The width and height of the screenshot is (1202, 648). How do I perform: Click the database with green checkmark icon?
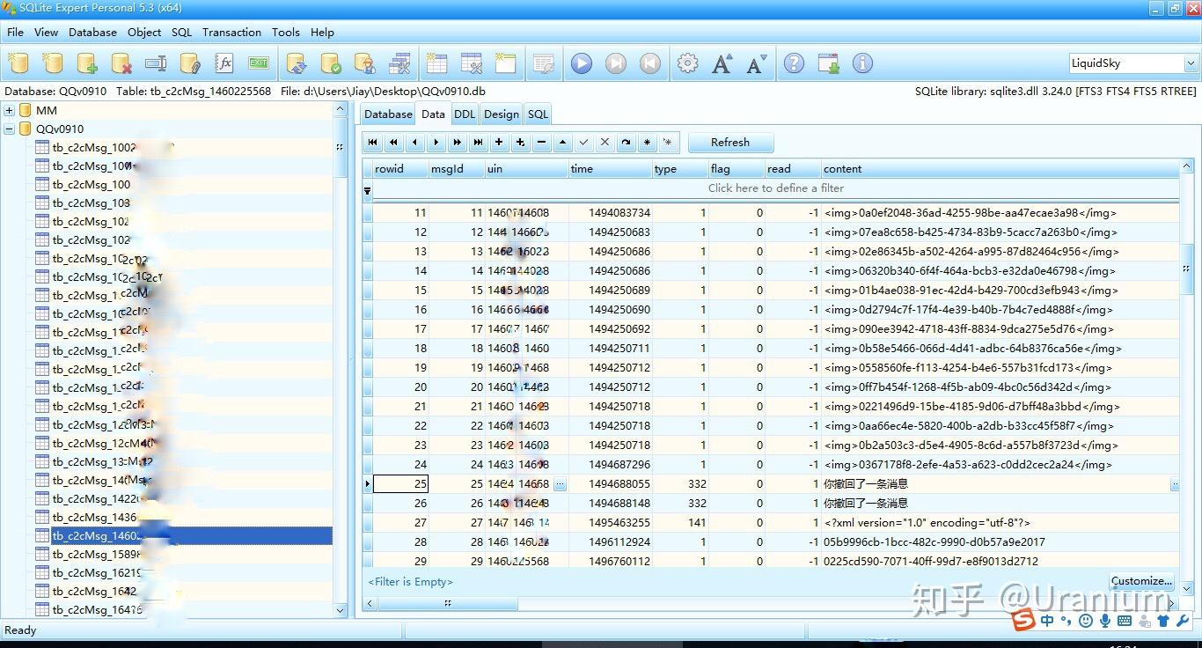click(331, 63)
